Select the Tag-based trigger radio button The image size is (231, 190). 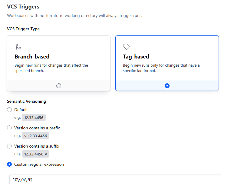tap(167, 86)
